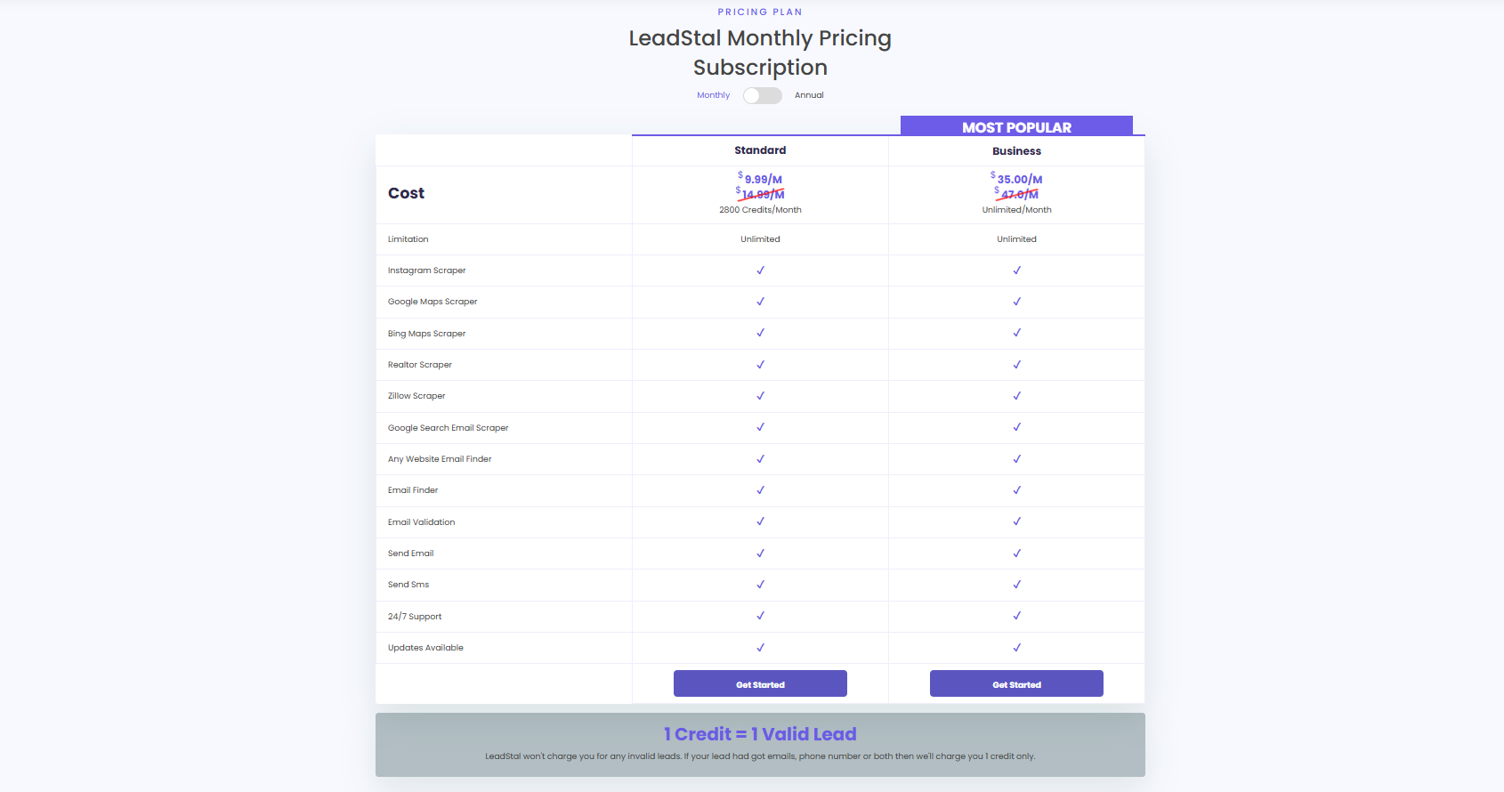Select the Annual billing label
The height and width of the screenshot is (792, 1504).
pyautogui.click(x=809, y=95)
